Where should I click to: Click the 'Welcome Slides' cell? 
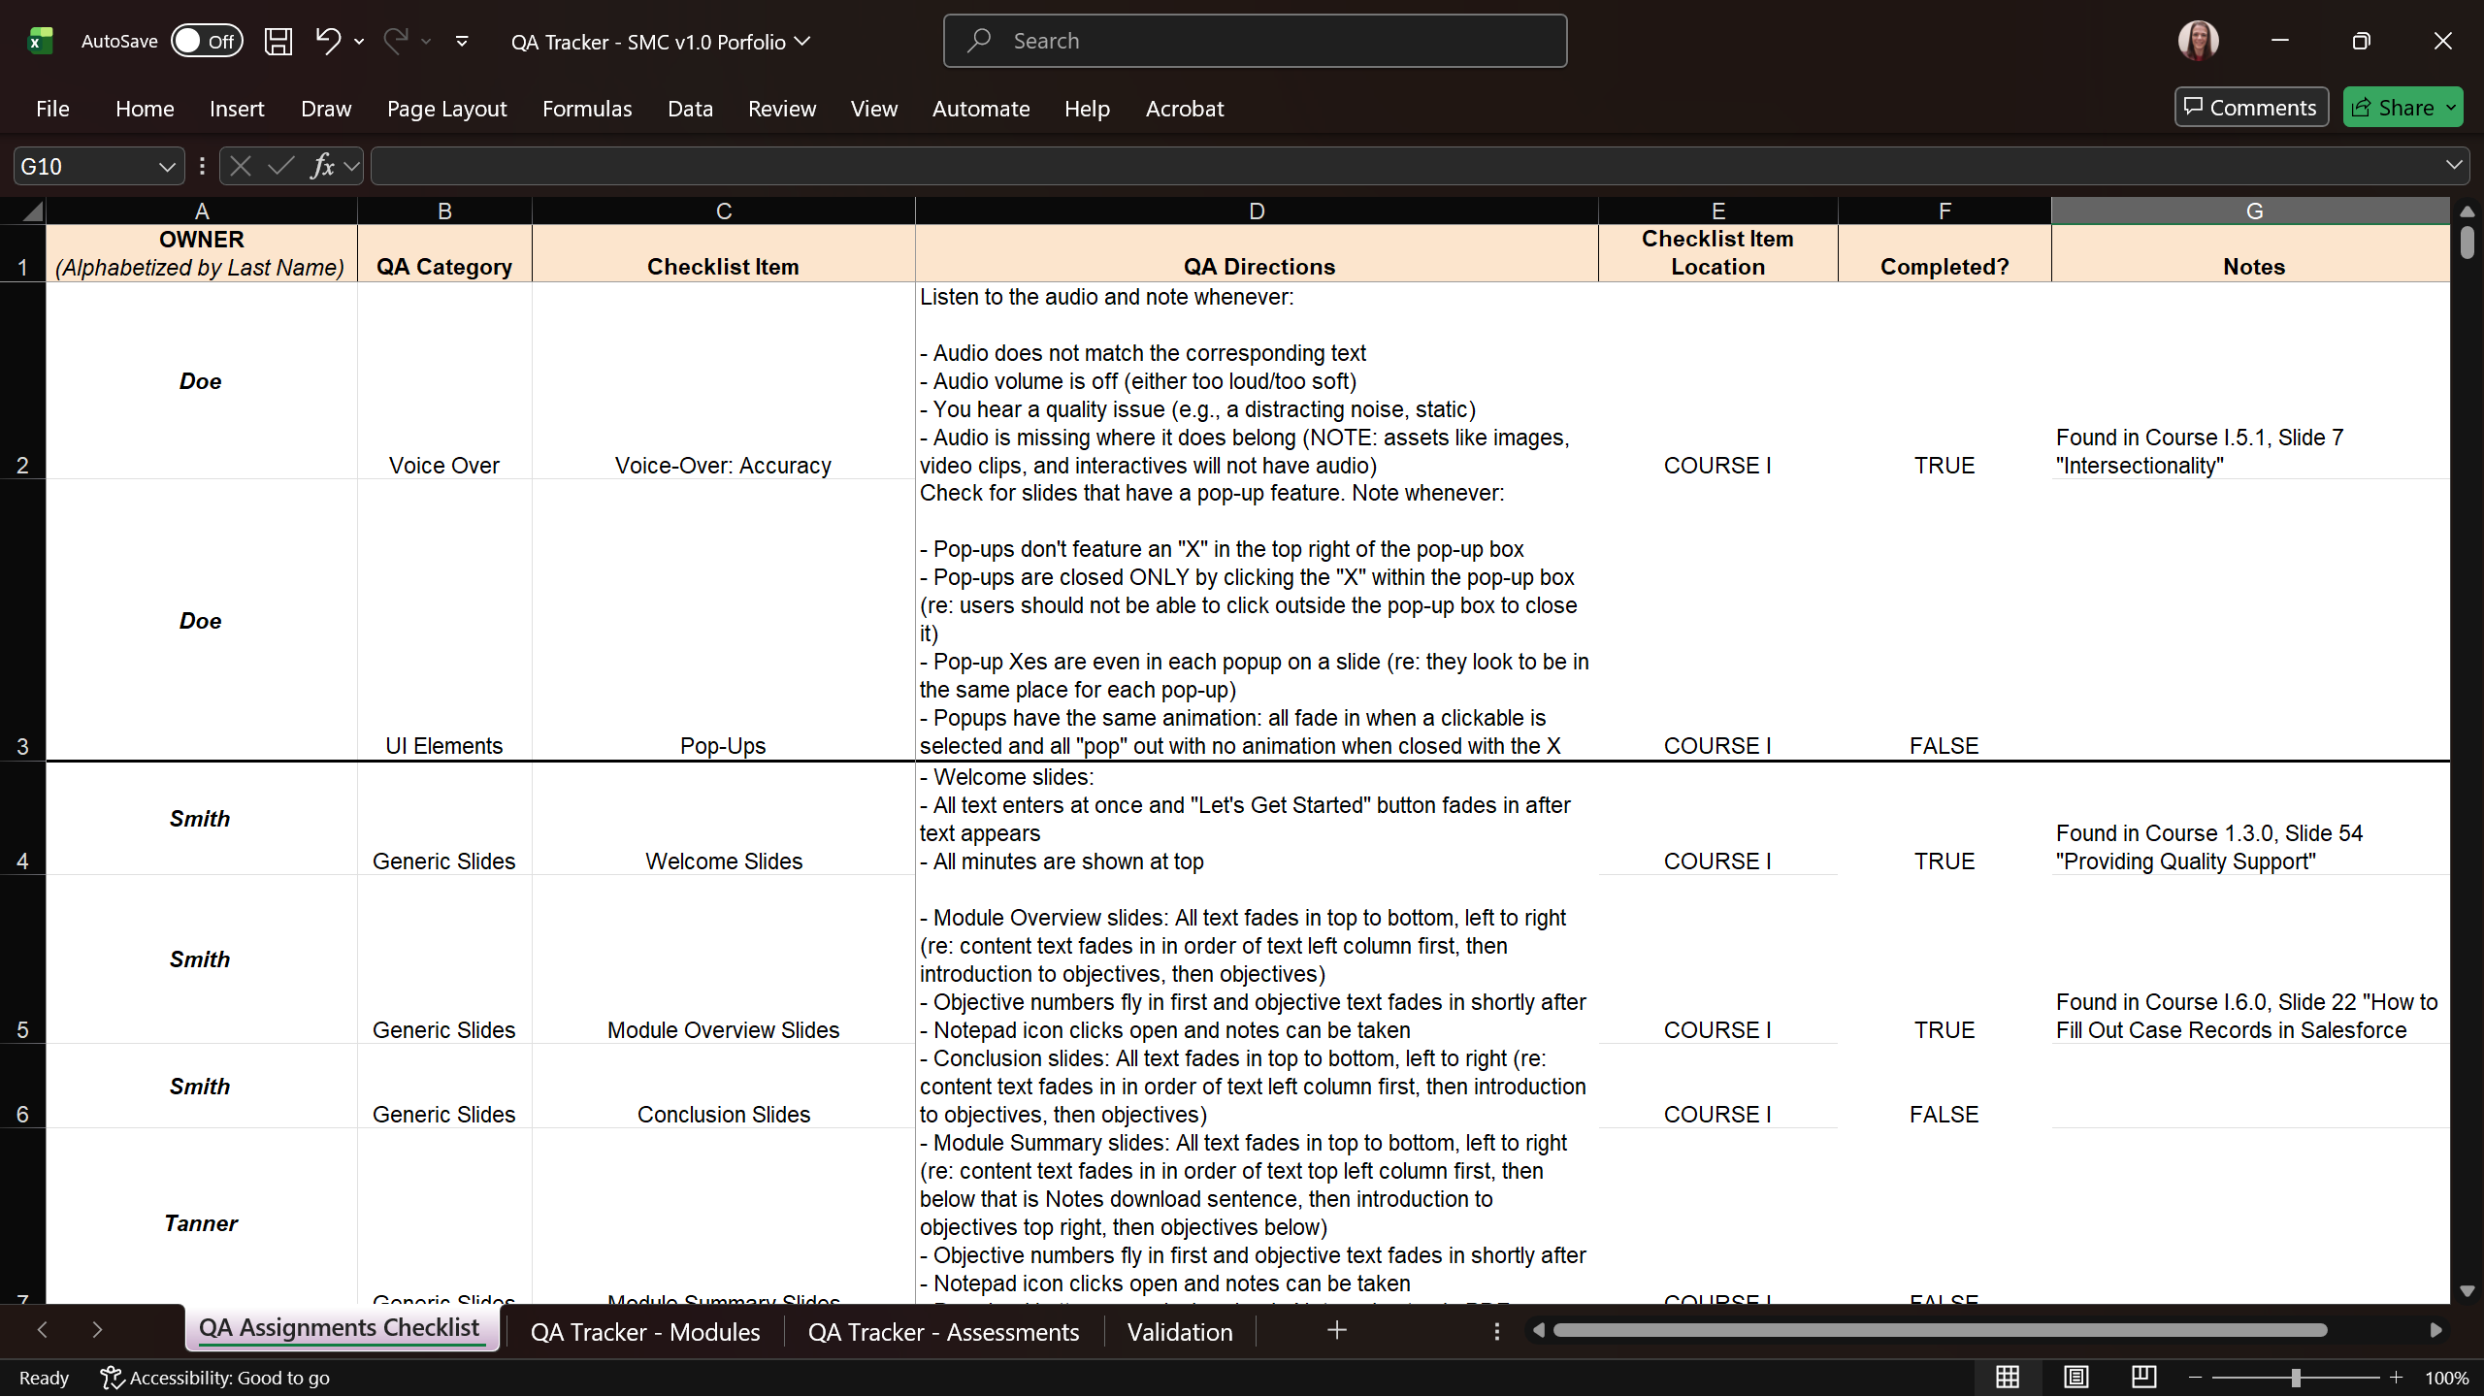723,819
